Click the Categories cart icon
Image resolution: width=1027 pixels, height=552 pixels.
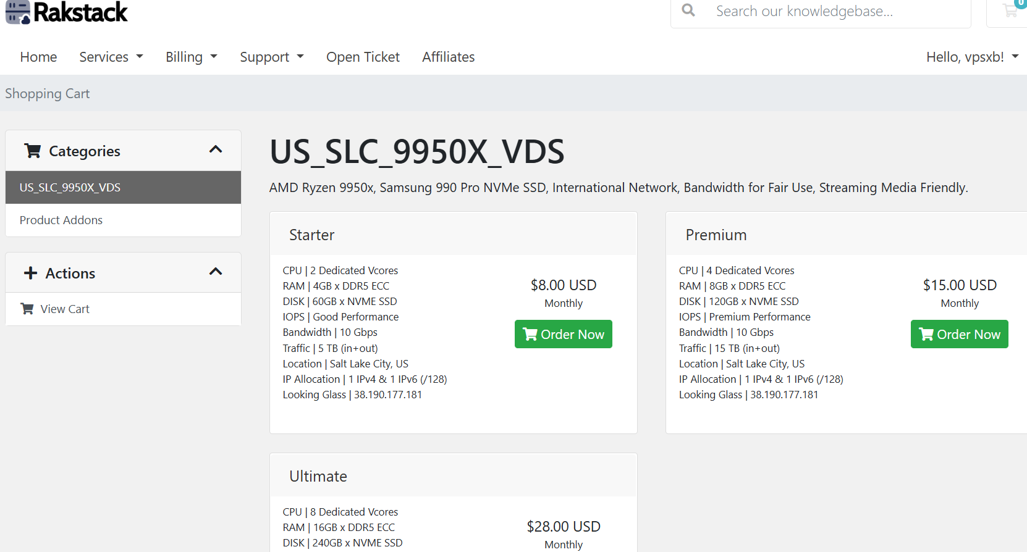[33, 151]
